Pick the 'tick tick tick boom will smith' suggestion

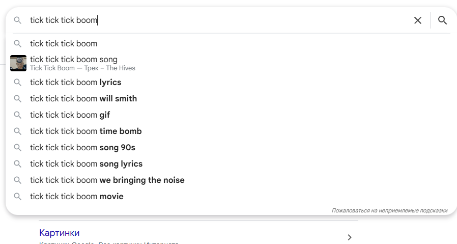tap(83, 99)
